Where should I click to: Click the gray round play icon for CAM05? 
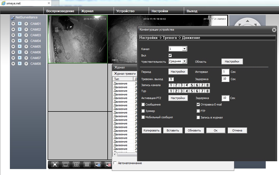[x=26, y=46]
